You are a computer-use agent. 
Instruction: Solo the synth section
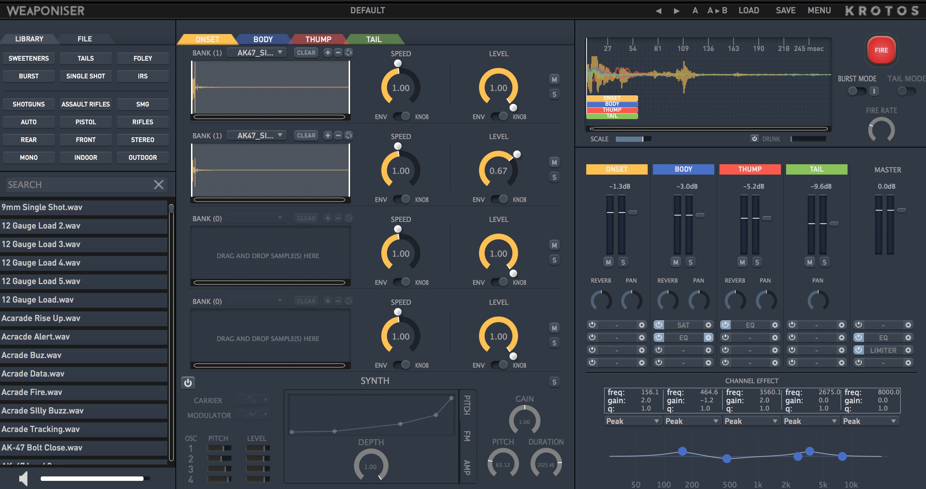554,382
